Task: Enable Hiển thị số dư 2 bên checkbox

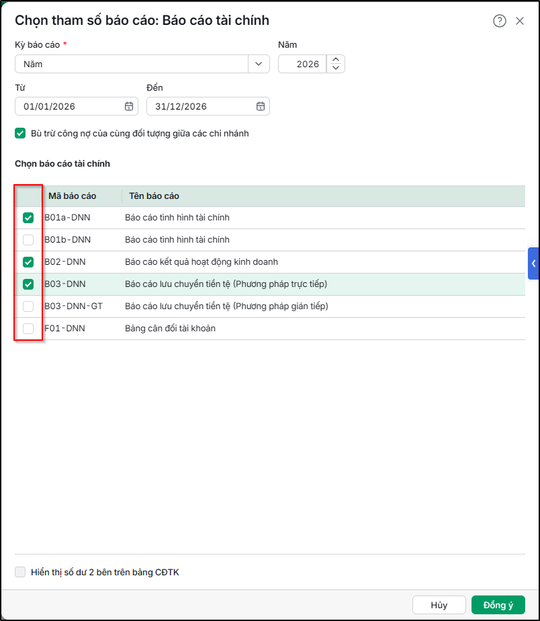Action: (x=20, y=572)
